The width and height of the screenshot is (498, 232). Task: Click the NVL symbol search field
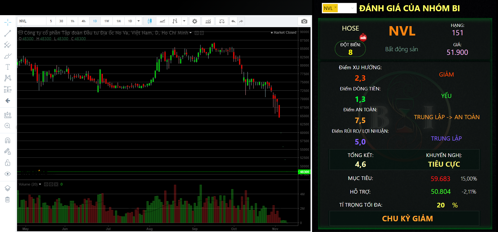click(x=32, y=21)
